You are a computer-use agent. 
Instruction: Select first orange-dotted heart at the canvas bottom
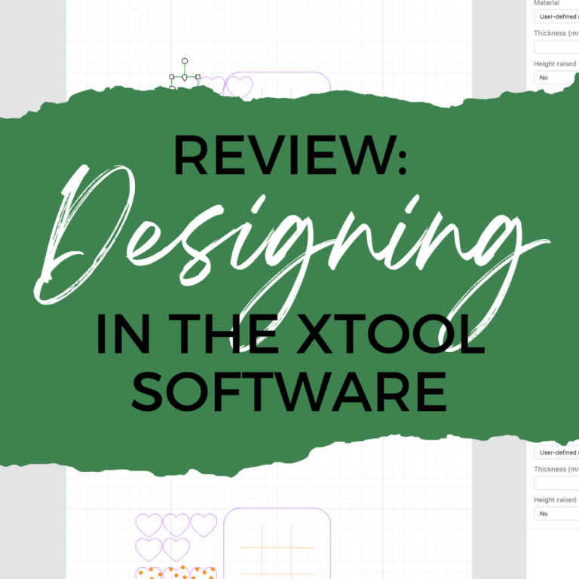149,573
